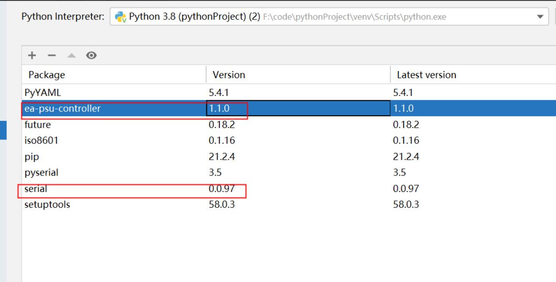Click the plus icon to install package

[x=32, y=56]
